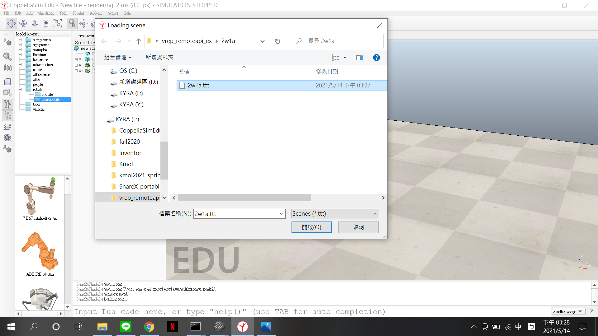The height and width of the screenshot is (336, 598).
Task: Open Chrome from the taskbar
Action: click(149, 327)
